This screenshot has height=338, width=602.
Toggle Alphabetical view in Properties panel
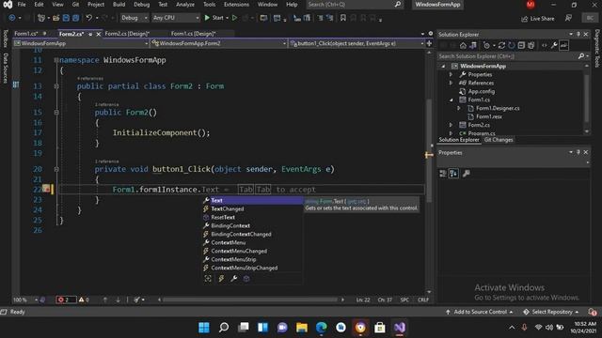[453, 174]
